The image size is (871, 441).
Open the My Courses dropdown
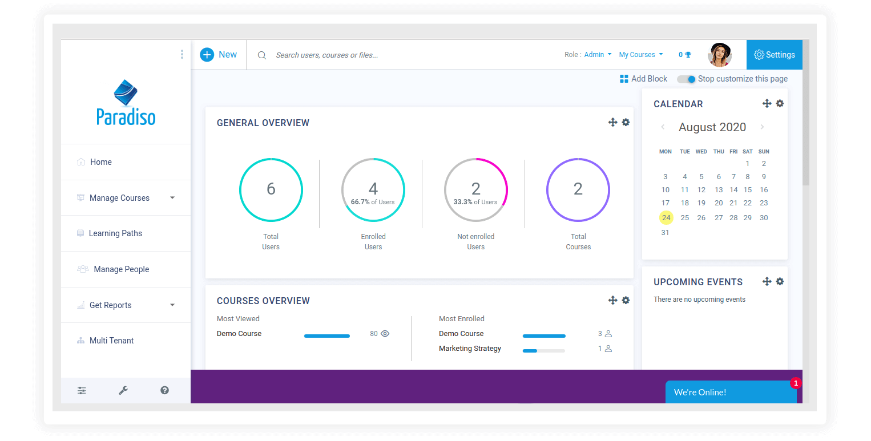pos(640,54)
